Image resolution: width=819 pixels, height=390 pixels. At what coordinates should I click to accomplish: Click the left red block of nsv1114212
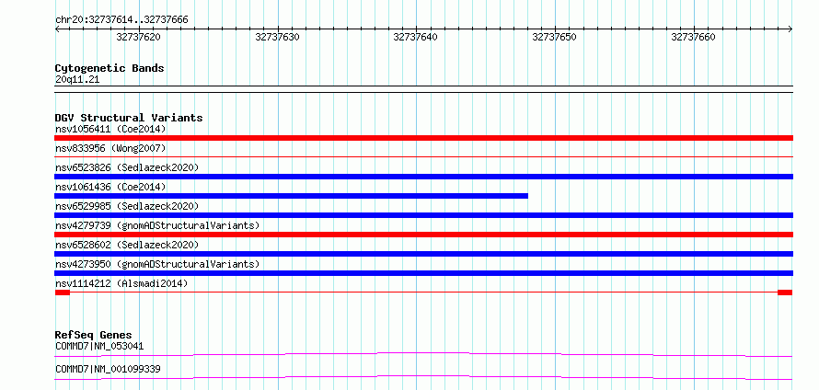63,292
